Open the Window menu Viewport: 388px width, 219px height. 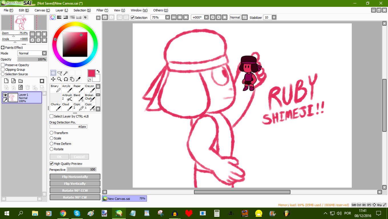tap(139, 10)
